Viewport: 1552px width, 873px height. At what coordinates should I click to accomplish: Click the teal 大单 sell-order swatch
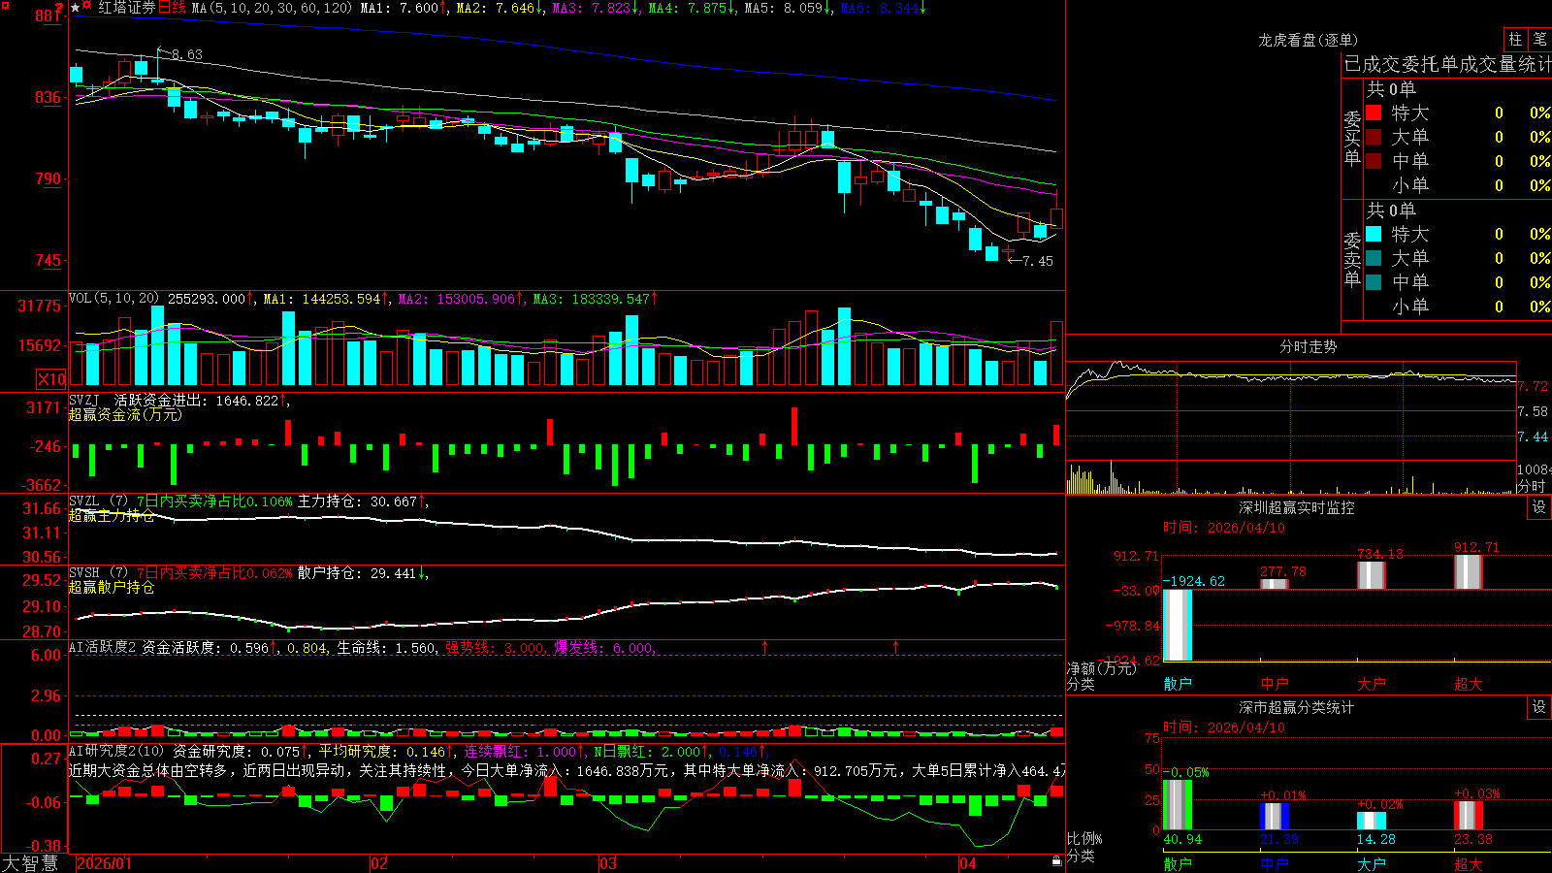tap(1374, 258)
